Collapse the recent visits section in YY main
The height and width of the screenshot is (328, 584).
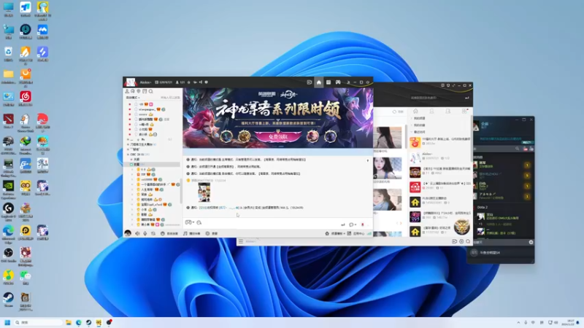419,132
